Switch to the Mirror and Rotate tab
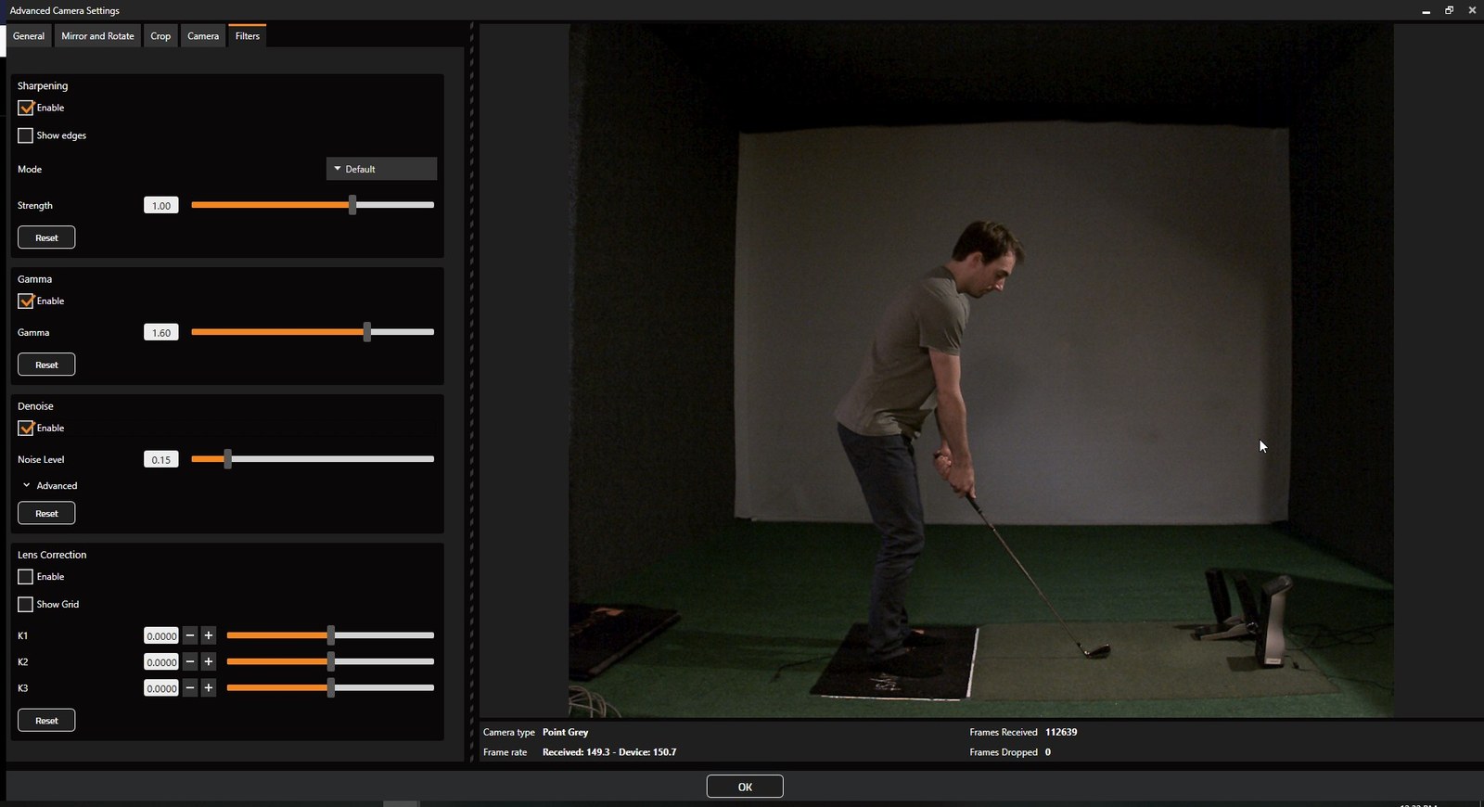The width and height of the screenshot is (1484, 807). [x=97, y=36]
